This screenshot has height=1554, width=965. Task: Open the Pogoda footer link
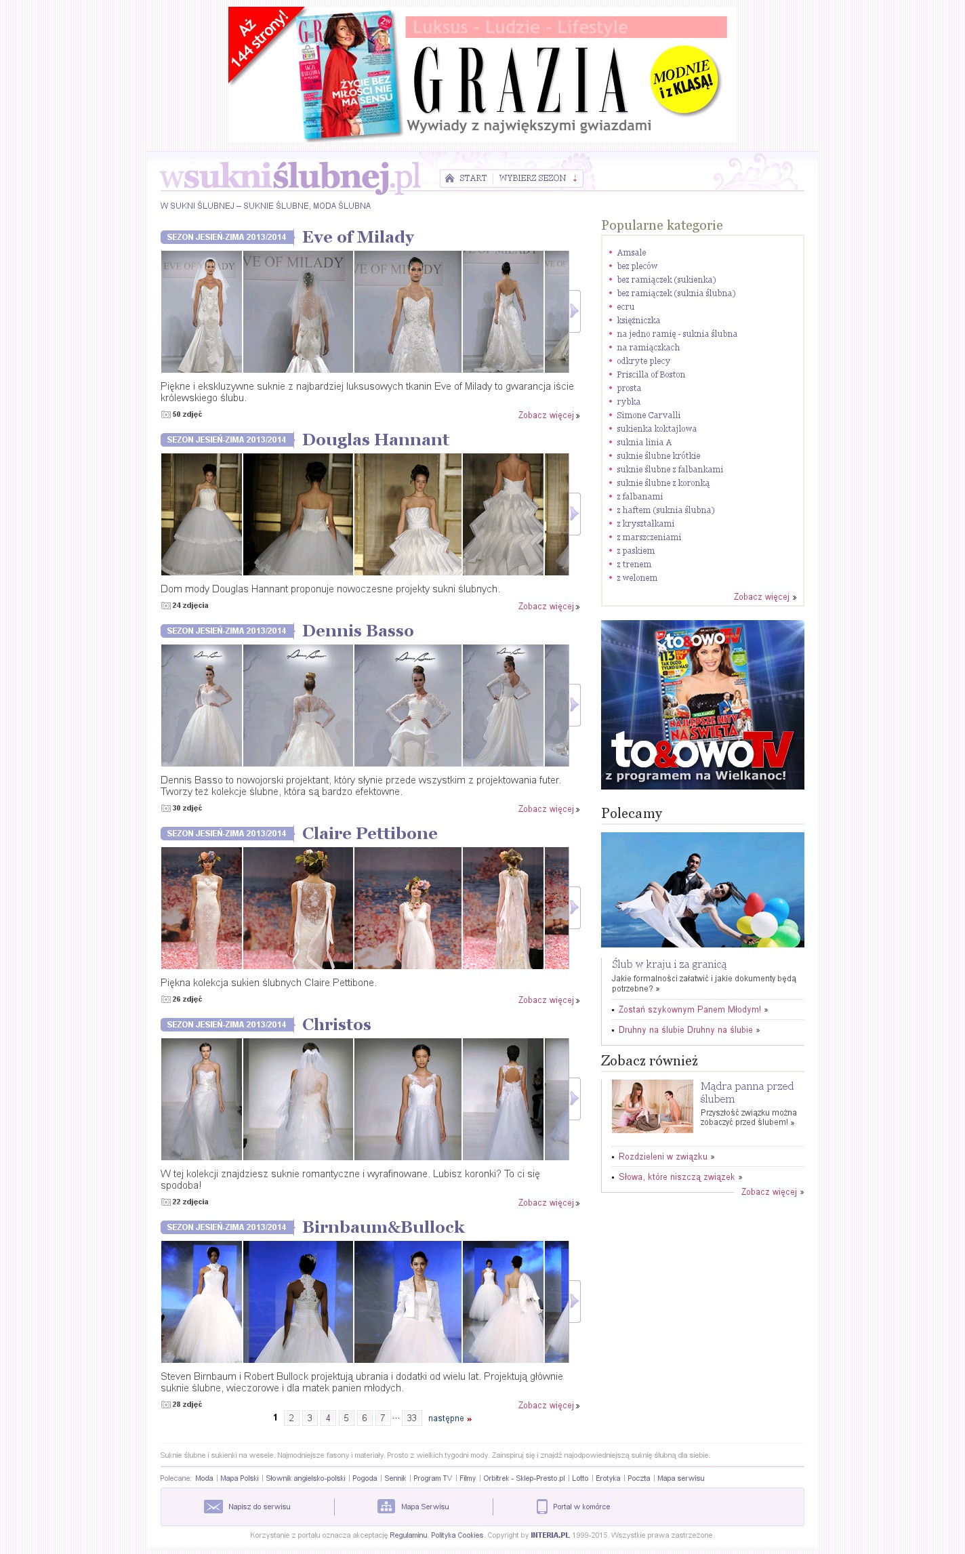[x=365, y=1478]
